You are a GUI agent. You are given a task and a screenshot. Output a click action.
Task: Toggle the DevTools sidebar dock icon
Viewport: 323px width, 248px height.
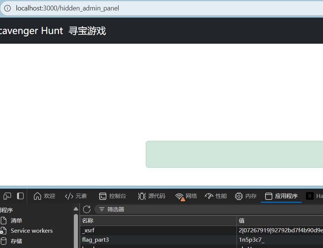tap(21, 196)
